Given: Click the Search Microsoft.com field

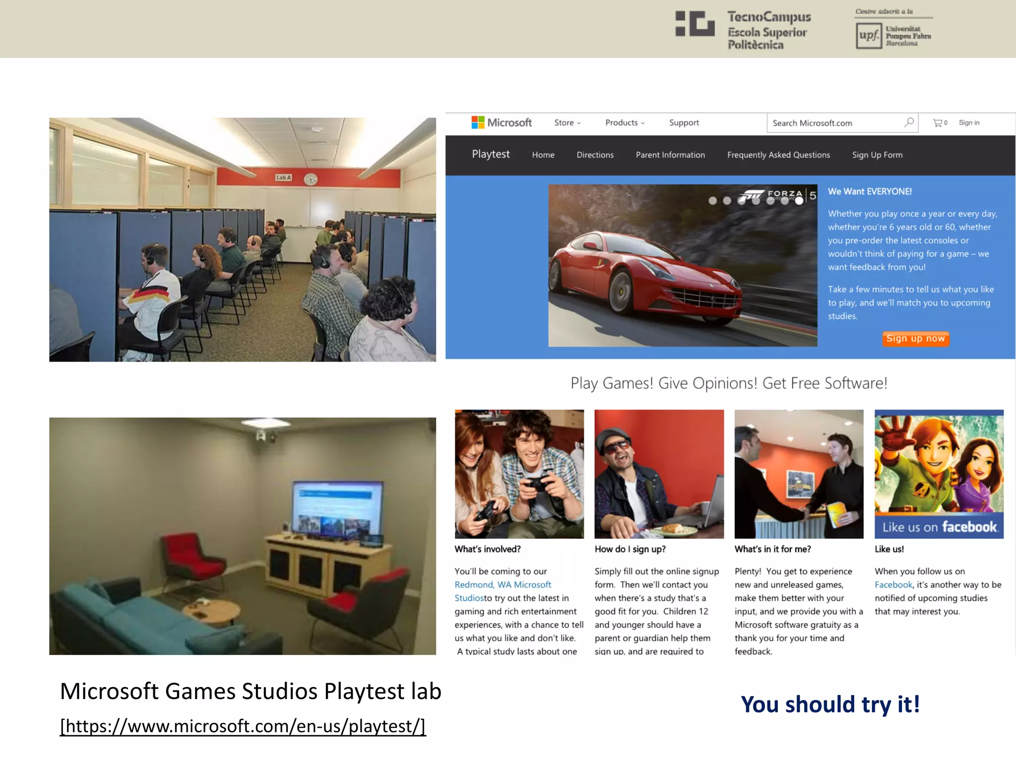Looking at the screenshot, I should [842, 123].
